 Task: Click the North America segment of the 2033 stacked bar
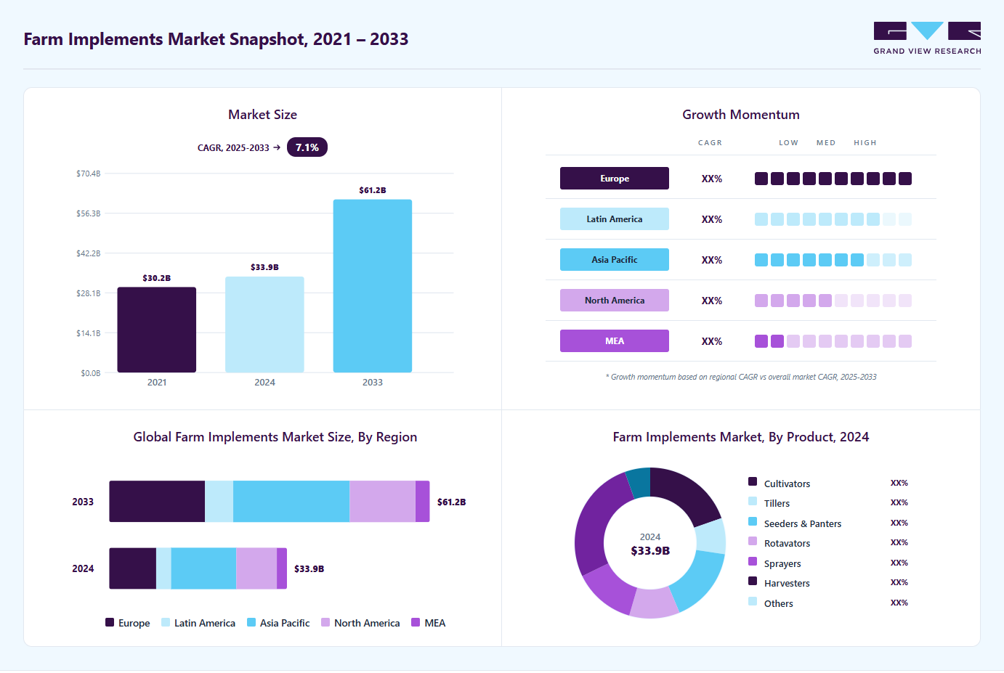point(382,502)
